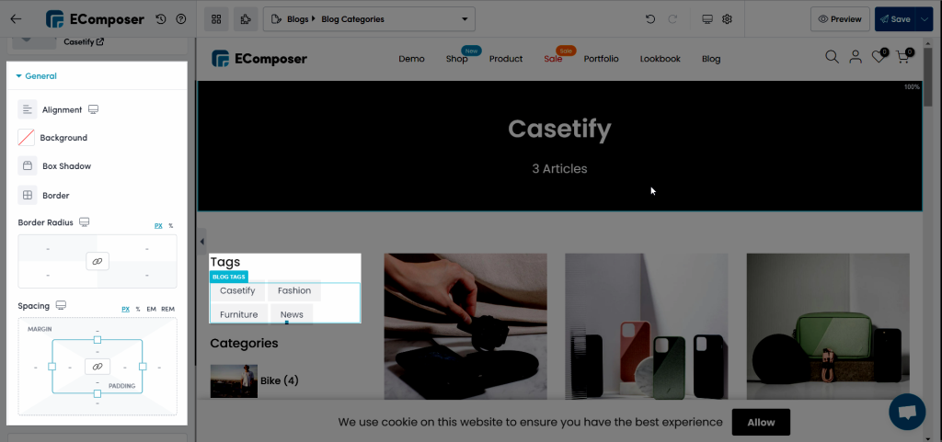Open the Border setting icon
The height and width of the screenshot is (442, 942).
pos(27,196)
